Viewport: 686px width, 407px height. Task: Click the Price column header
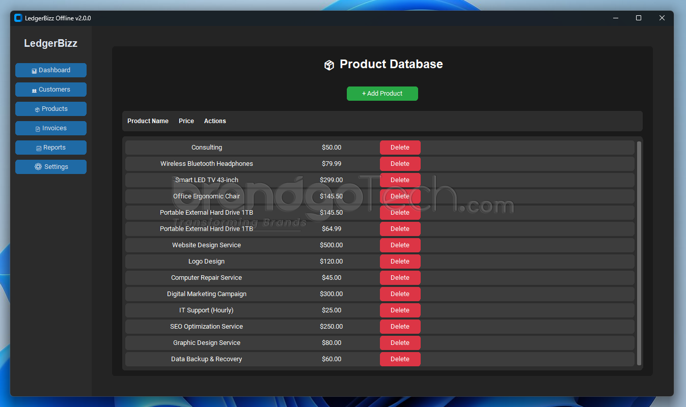coord(186,121)
